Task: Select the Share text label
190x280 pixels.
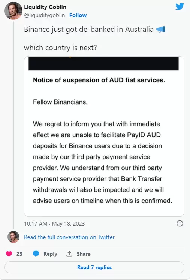Action: (x=84, y=254)
